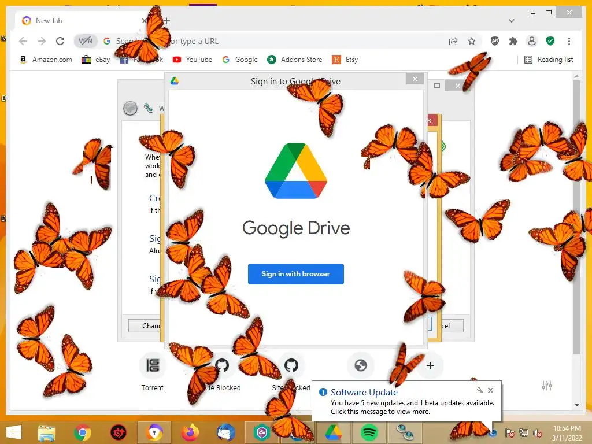Dismiss the Software Update notification
This screenshot has width=592, height=444.
click(490, 390)
